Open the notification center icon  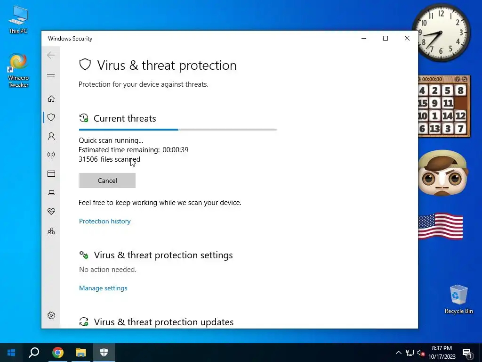tap(467, 353)
